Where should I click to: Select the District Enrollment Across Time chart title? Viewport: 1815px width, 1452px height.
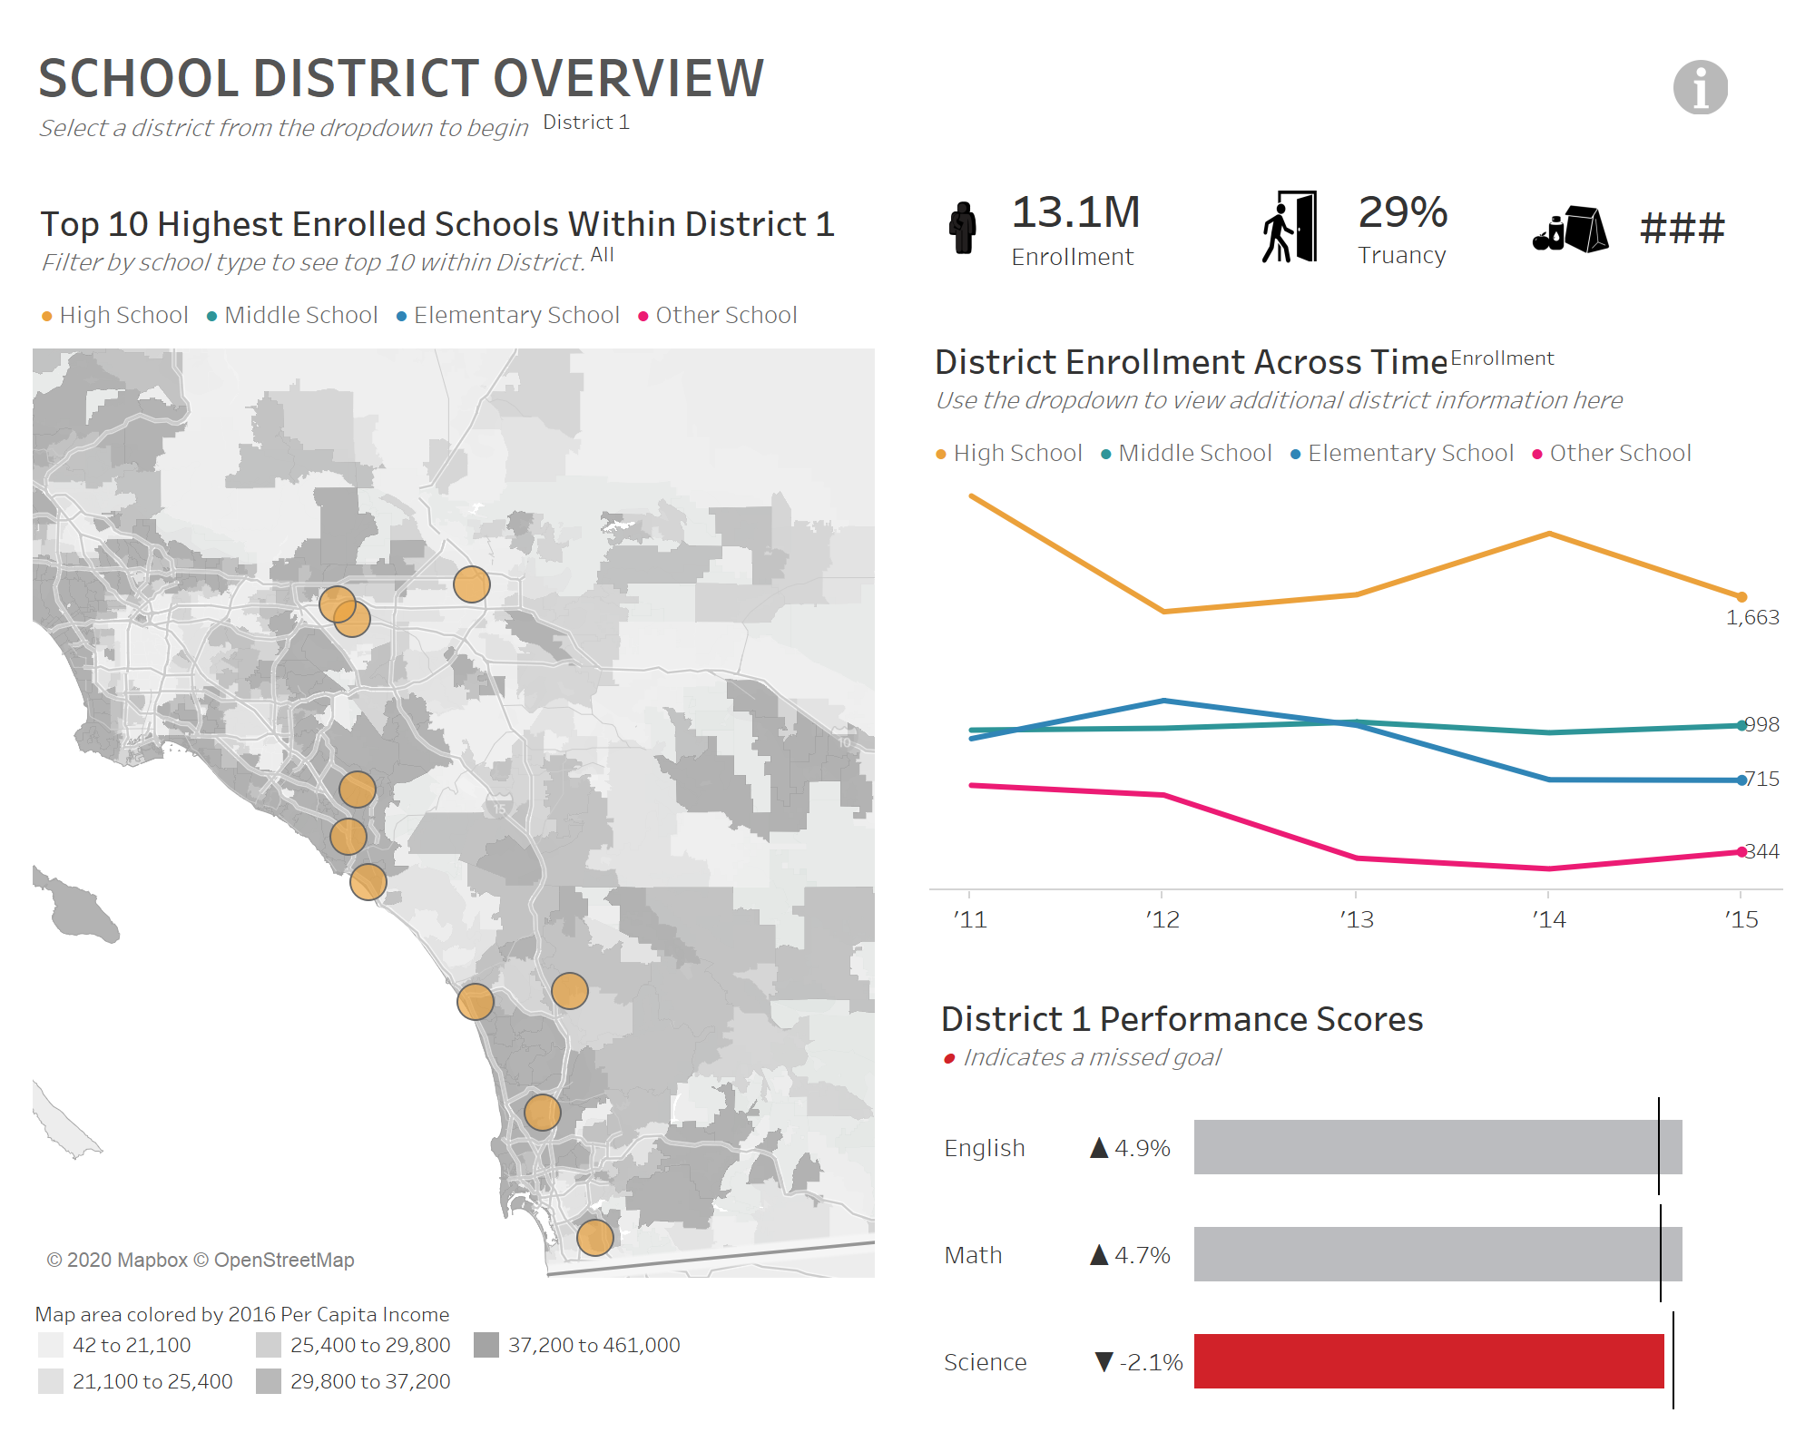tap(1189, 361)
